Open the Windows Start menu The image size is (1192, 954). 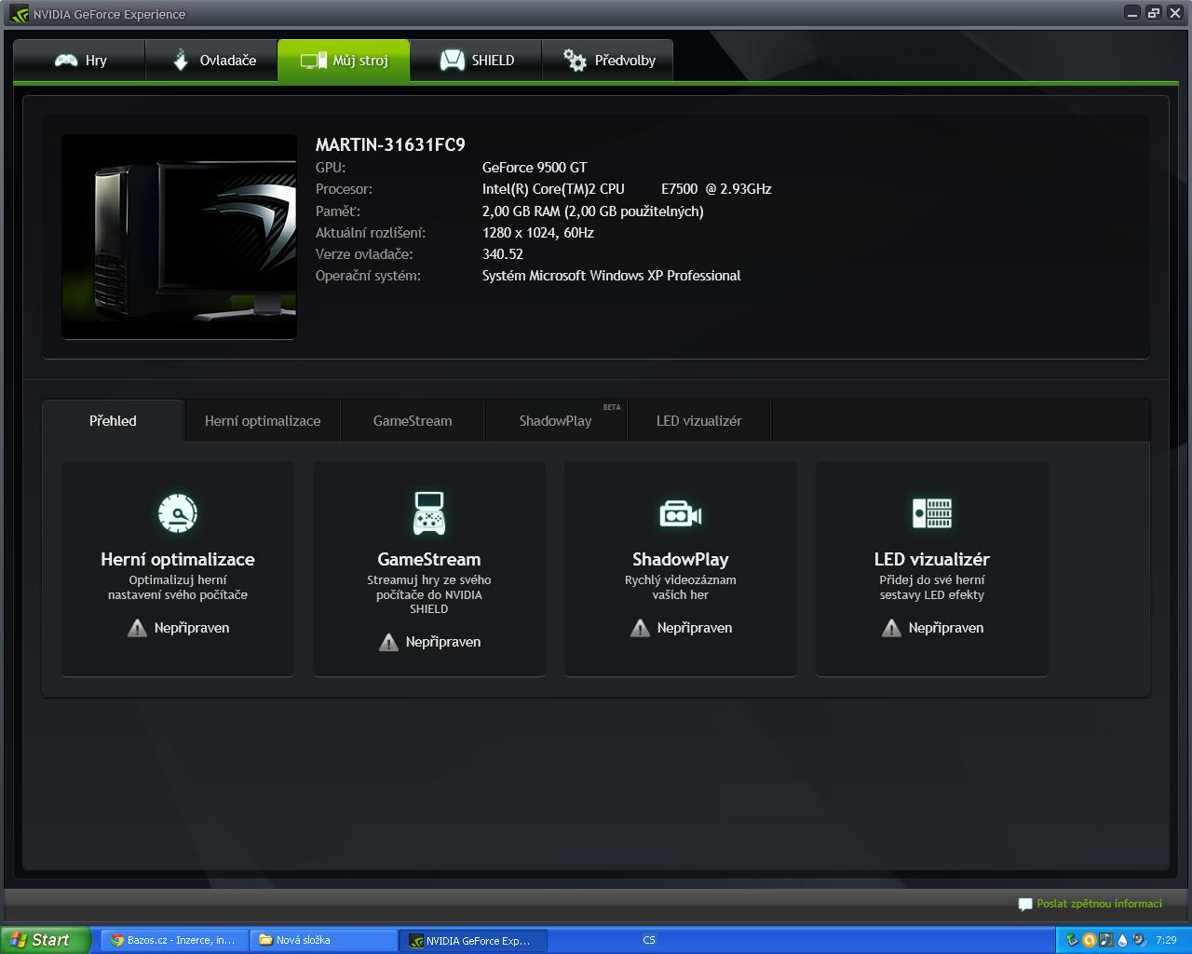tap(46, 940)
